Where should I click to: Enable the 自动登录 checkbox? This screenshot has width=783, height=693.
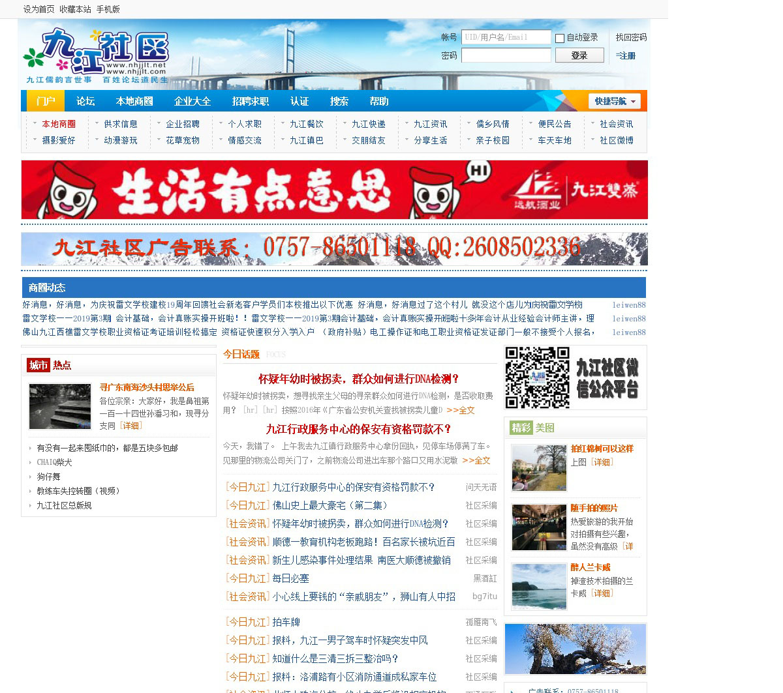tap(560, 38)
